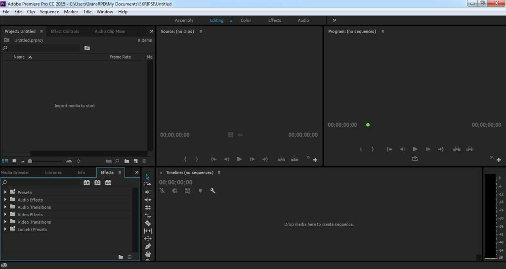Viewport: 506px width, 269px height.
Task: Expand the Video Effects folder
Action: coord(5,214)
